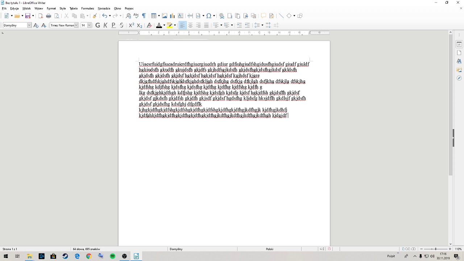Toggle draw functions toolbar icon

(300, 16)
